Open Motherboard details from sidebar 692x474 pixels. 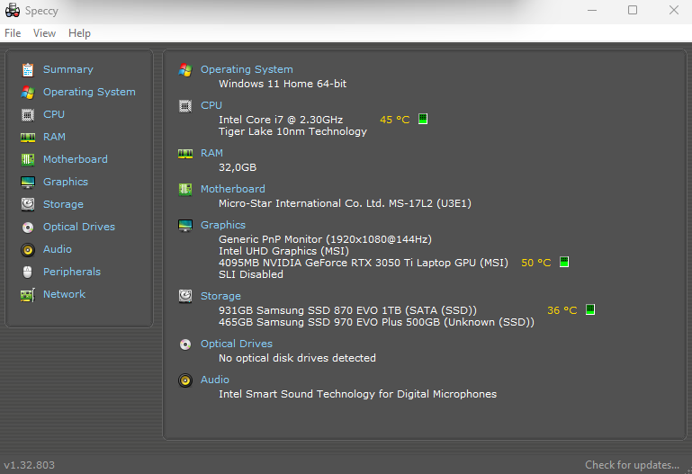pyautogui.click(x=75, y=159)
